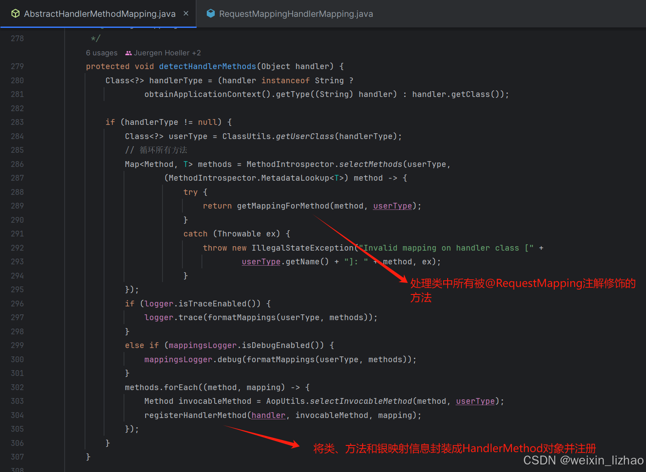This screenshot has height=472, width=646.
Task: Click mappingsLogger.debug on line 300
Action: coord(193,360)
